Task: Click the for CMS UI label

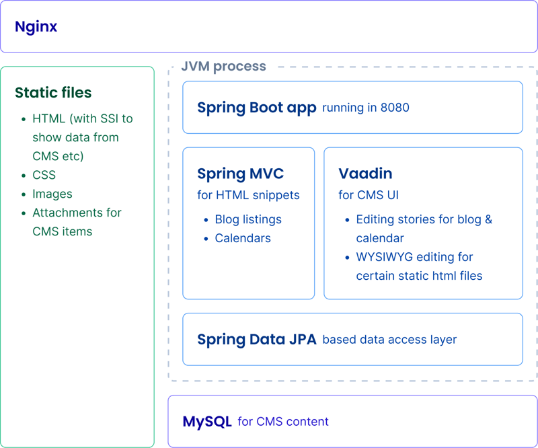Action: pyautogui.click(x=369, y=195)
